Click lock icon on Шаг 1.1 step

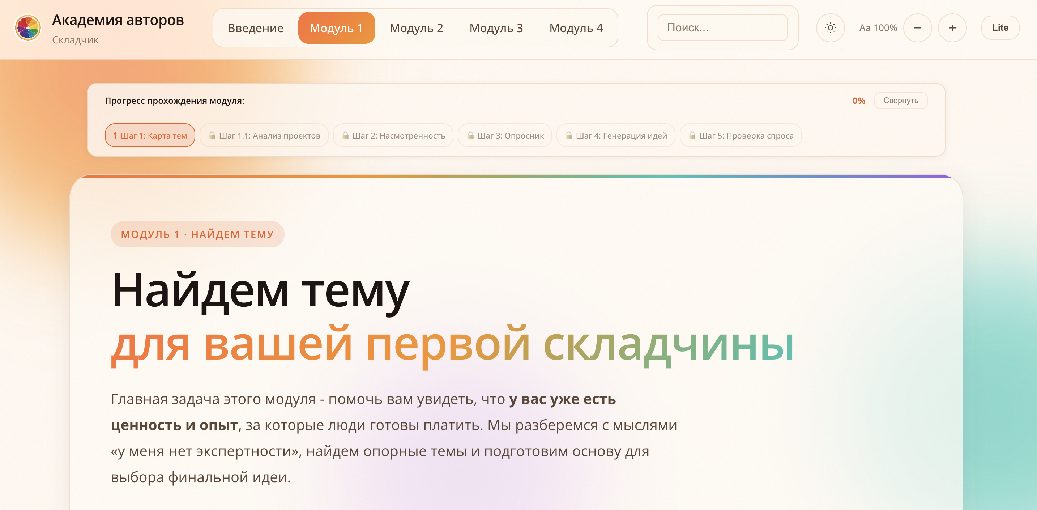click(212, 135)
